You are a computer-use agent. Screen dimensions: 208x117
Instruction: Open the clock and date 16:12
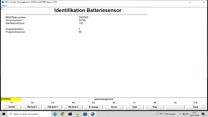point(194,114)
